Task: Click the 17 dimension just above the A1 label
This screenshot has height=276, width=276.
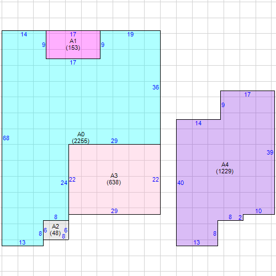Action: [x=73, y=34]
